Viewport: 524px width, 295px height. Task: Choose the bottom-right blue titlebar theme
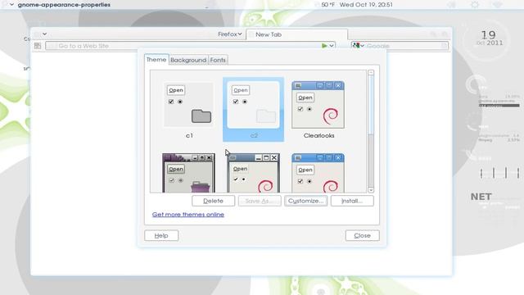pos(318,173)
